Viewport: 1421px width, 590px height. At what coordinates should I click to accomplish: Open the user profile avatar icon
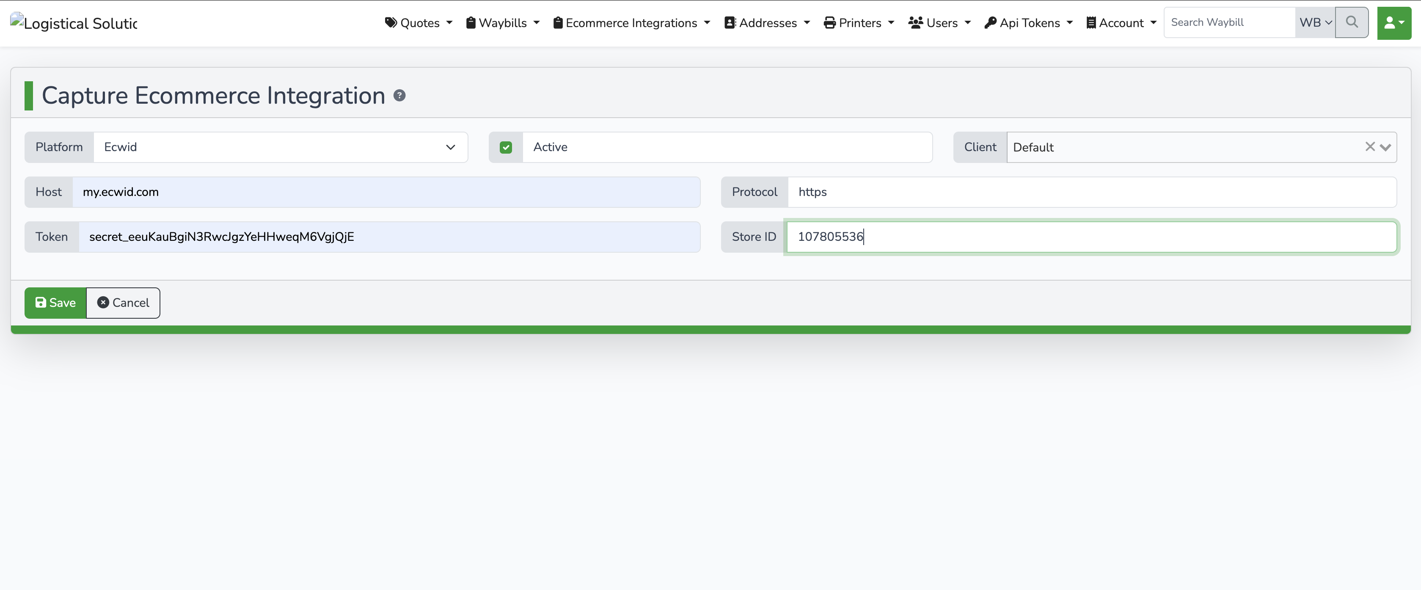(1392, 22)
